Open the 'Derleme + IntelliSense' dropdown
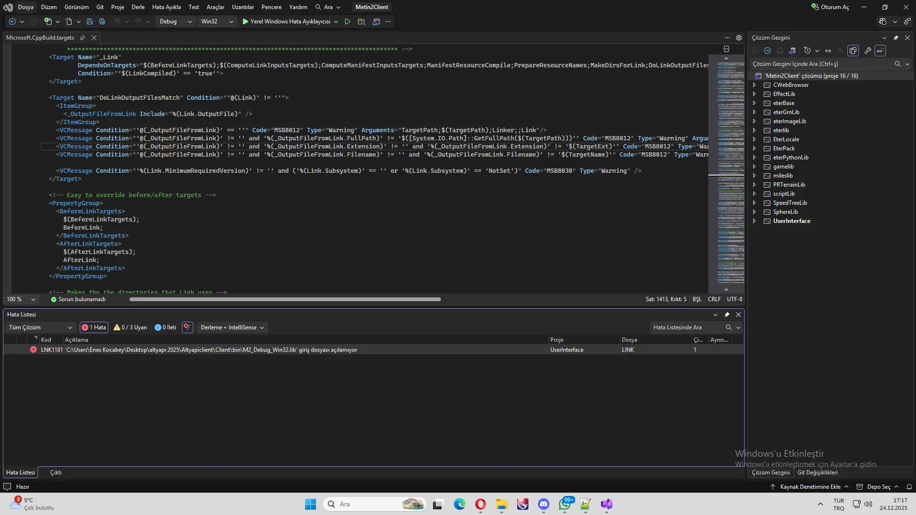This screenshot has width=916, height=515. point(232,327)
